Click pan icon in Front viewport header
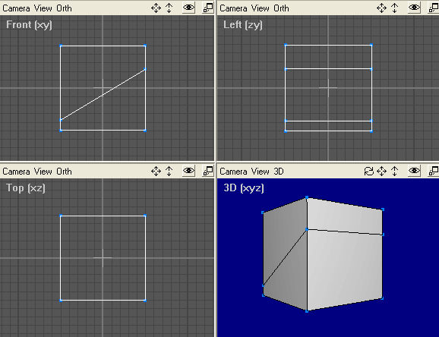The image size is (439, 337). pyautogui.click(x=156, y=8)
